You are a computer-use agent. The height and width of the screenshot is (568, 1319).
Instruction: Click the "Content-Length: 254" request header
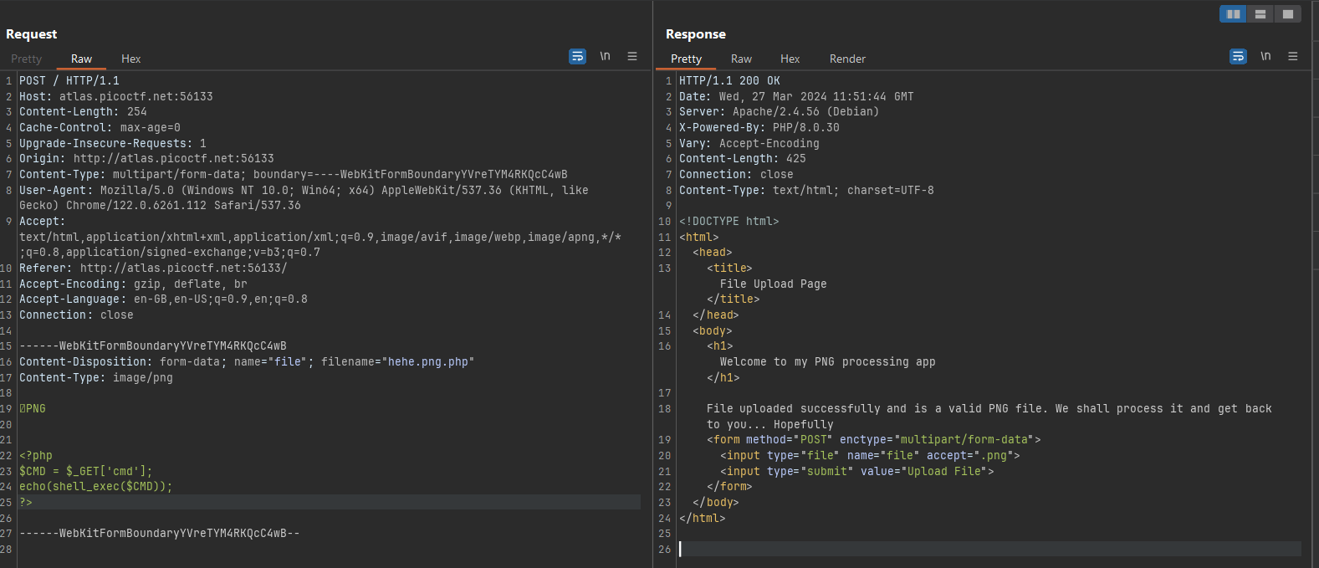83,112
